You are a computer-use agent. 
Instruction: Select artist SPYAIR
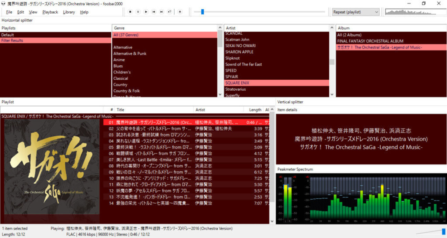276,77
